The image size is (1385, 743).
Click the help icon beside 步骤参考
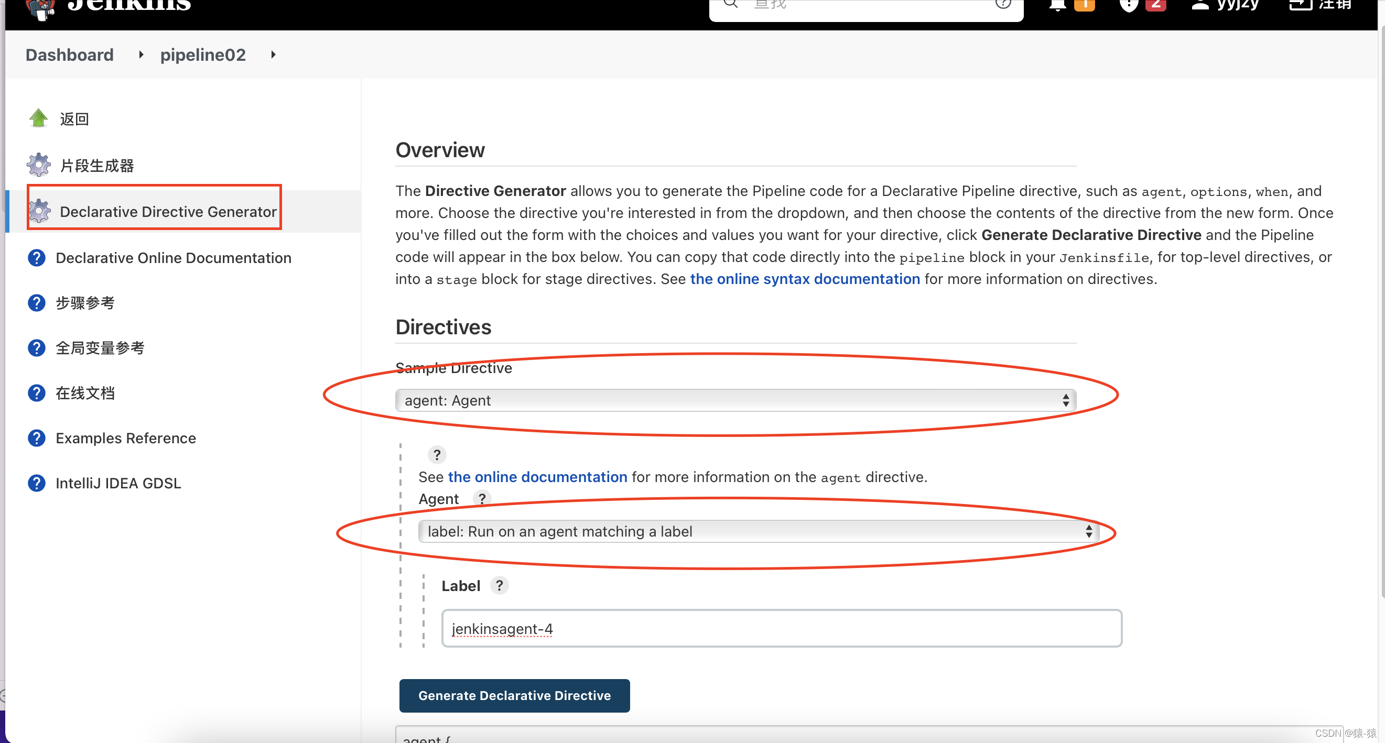tap(36, 303)
